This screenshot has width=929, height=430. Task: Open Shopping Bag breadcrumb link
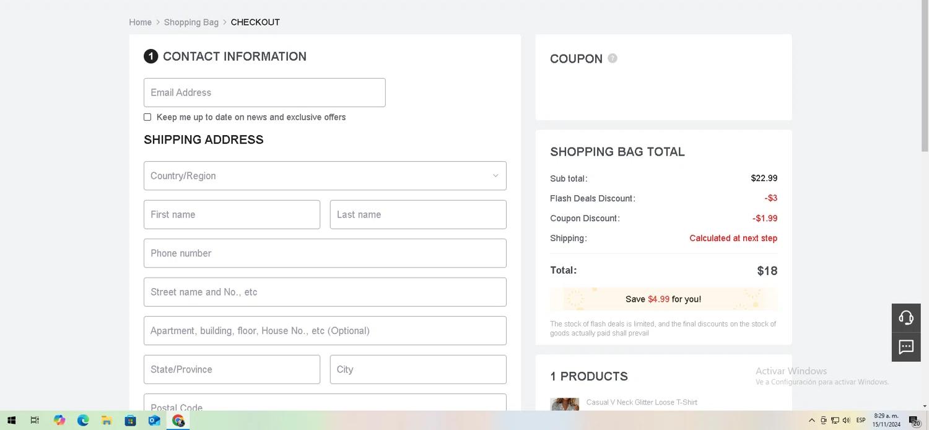tap(191, 22)
